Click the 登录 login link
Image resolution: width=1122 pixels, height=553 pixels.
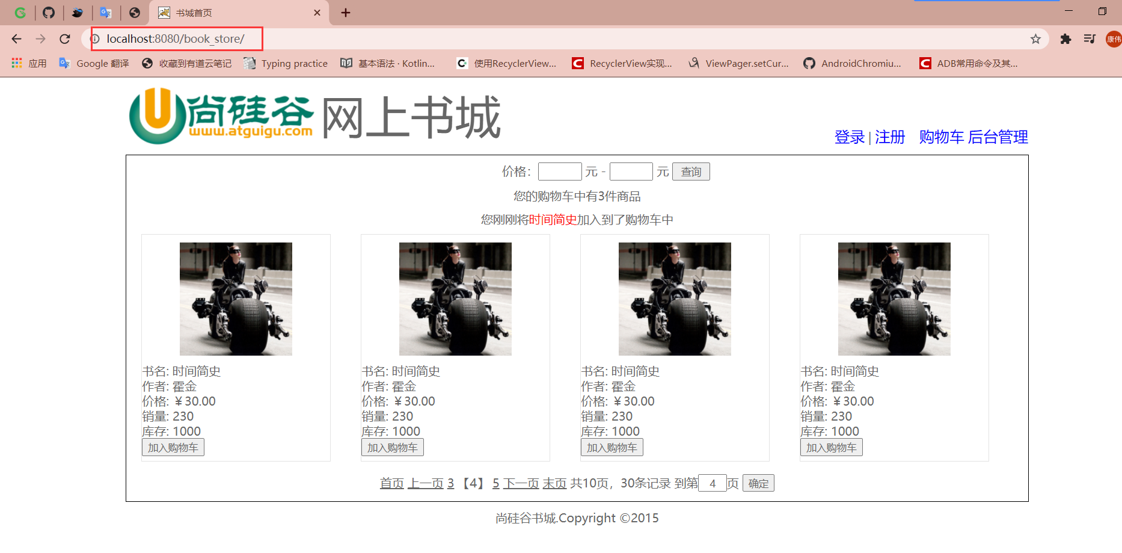(x=849, y=137)
